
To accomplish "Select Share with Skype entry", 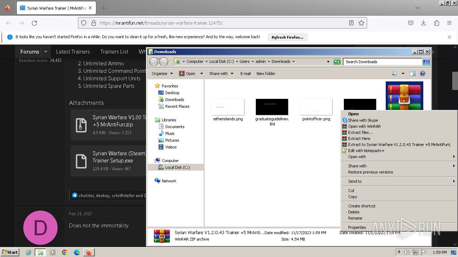I will pyautogui.click(x=399, y=120).
